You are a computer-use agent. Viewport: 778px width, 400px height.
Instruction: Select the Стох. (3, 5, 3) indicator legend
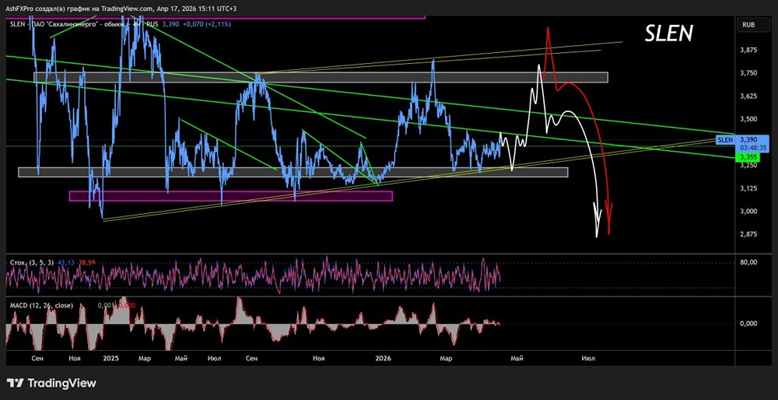coord(31,262)
